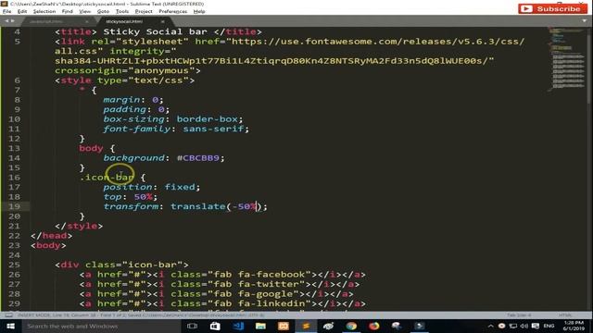Viewport: 593px width, 333px height.
Task: Open Visual Studio Code on taskbar
Action: click(x=238, y=326)
